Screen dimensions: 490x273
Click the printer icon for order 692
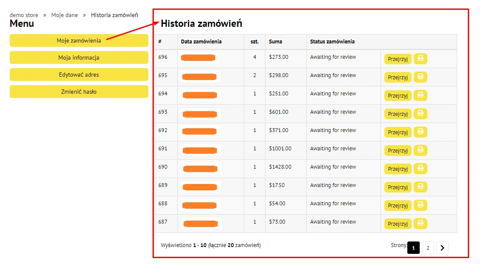click(x=420, y=132)
